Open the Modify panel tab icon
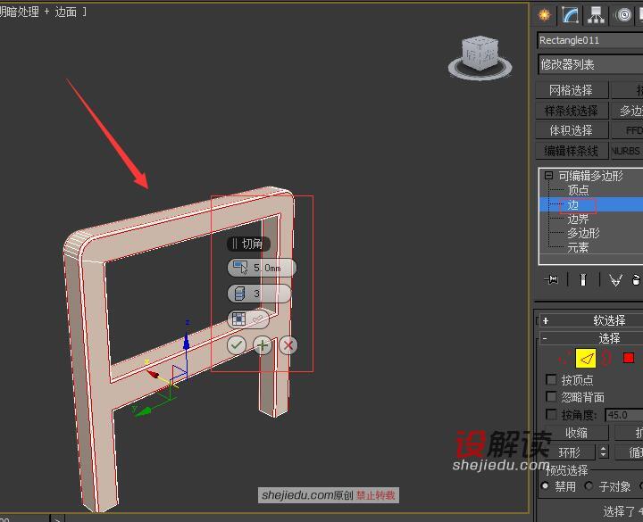Viewport: 643px width, 522px height. tap(570, 15)
